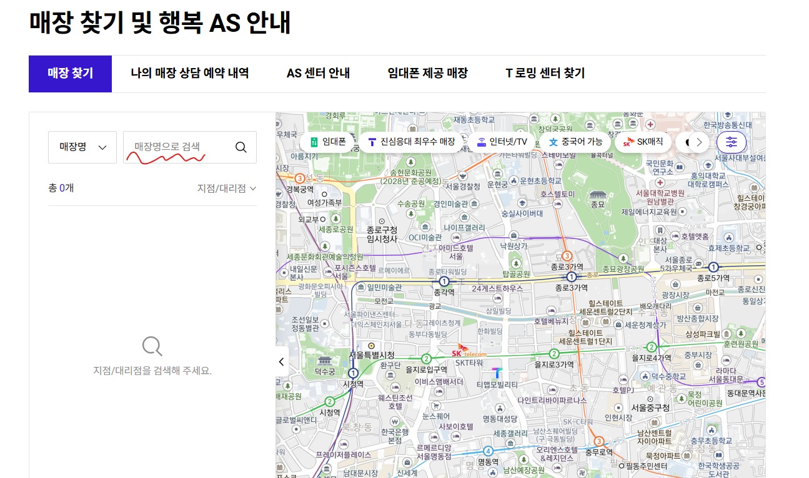
Task: Click 티맵모빌리티 label on map
Action: coord(497,384)
